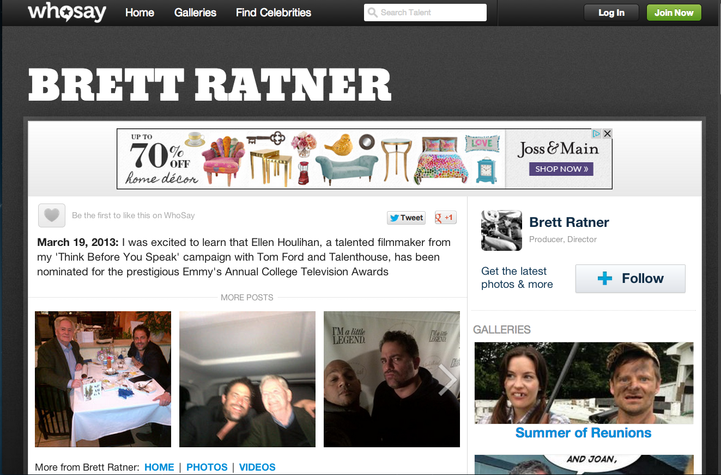This screenshot has width=721, height=475.
Task: Open the car selfie photo thumbnail
Action: [x=247, y=379]
